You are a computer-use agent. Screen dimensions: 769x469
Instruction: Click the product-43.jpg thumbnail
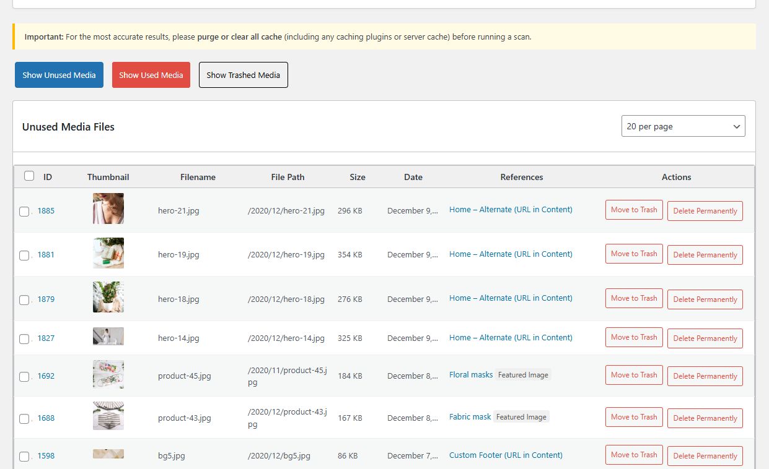coord(108,416)
